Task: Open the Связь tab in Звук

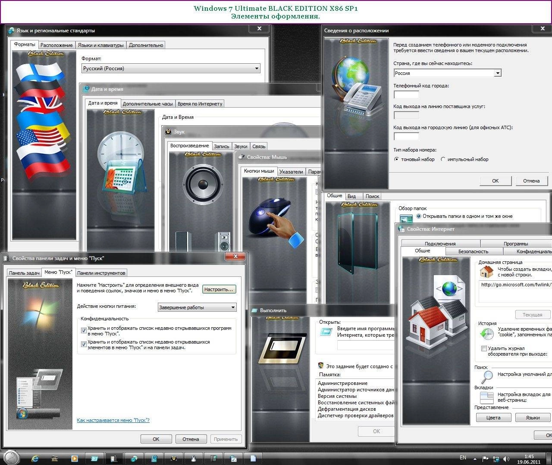Action: (x=259, y=146)
